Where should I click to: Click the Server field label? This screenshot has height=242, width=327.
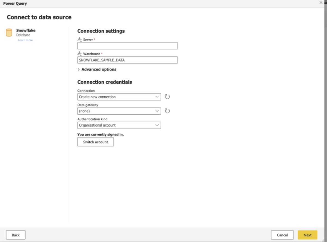click(x=88, y=40)
